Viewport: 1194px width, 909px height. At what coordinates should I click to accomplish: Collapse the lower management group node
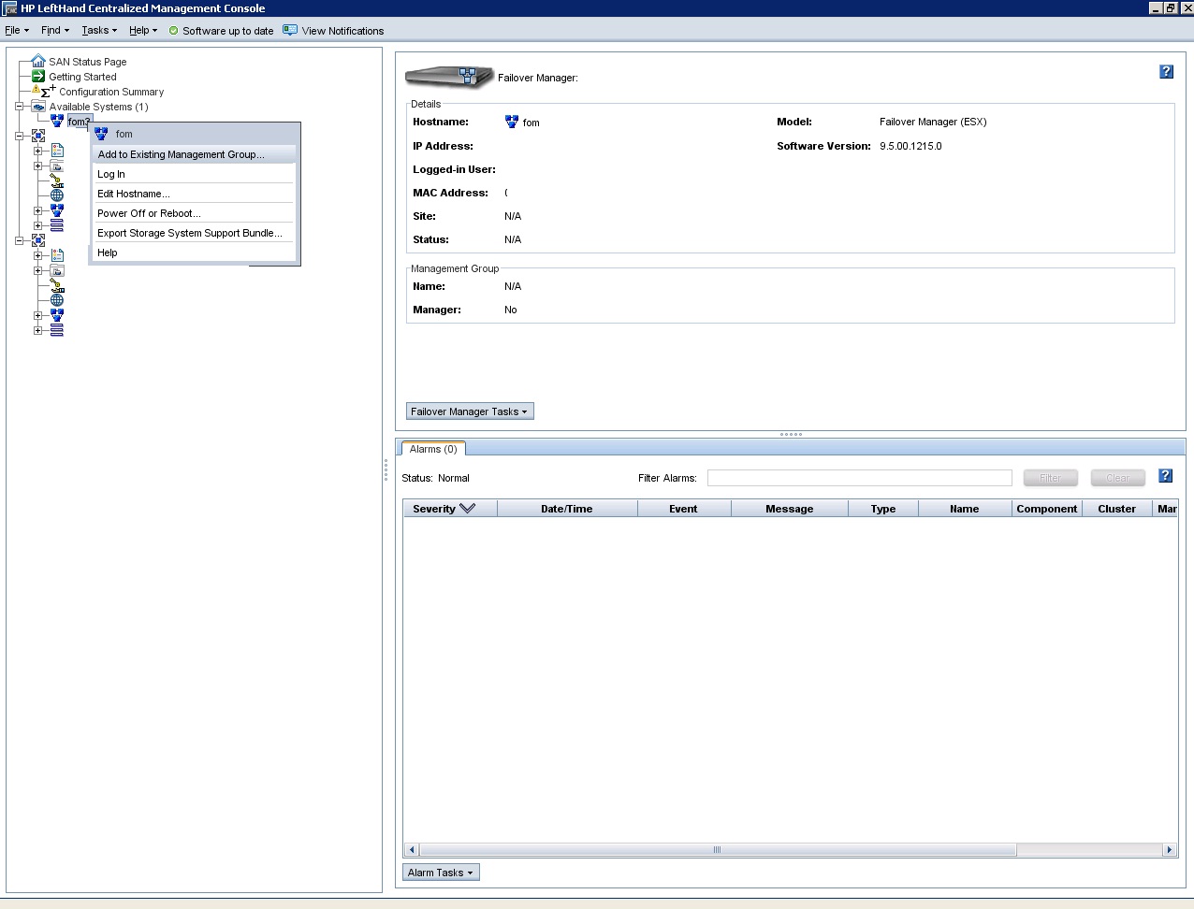pyautogui.click(x=19, y=240)
